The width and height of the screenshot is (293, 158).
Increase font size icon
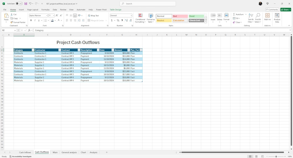coord(57,15)
